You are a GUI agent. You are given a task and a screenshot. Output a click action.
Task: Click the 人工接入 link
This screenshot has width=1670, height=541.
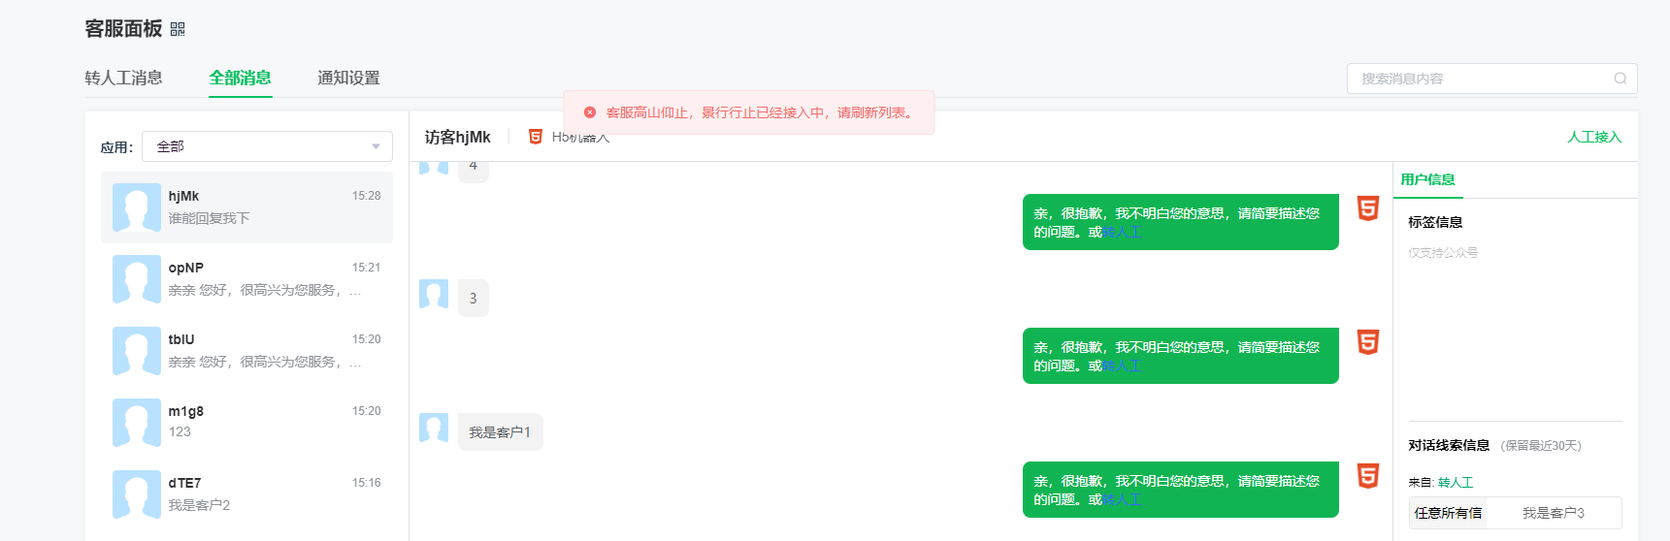1594,137
